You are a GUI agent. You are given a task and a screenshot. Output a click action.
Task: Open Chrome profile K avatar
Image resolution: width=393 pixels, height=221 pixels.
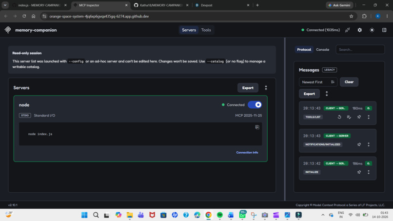point(378,16)
